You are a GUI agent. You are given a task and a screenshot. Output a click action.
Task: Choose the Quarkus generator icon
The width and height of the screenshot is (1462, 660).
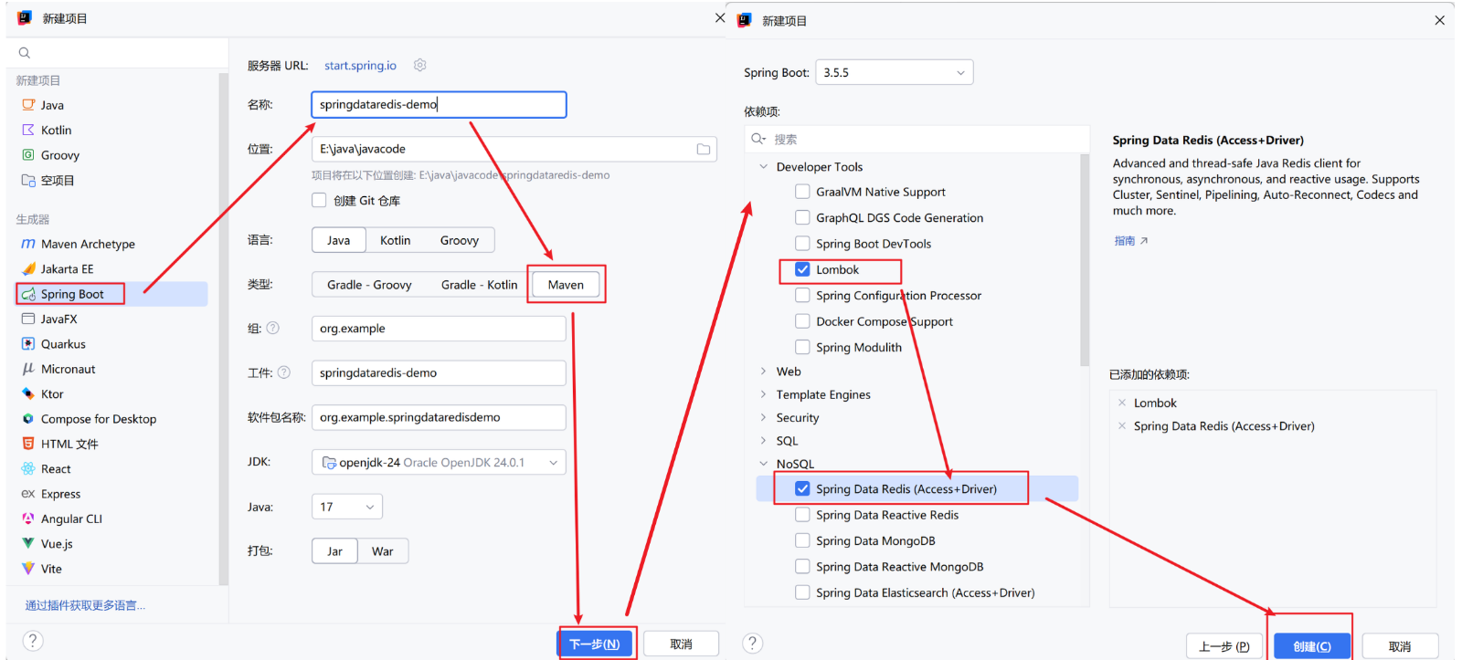(28, 344)
